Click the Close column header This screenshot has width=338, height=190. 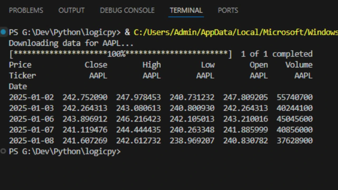tap(96, 65)
